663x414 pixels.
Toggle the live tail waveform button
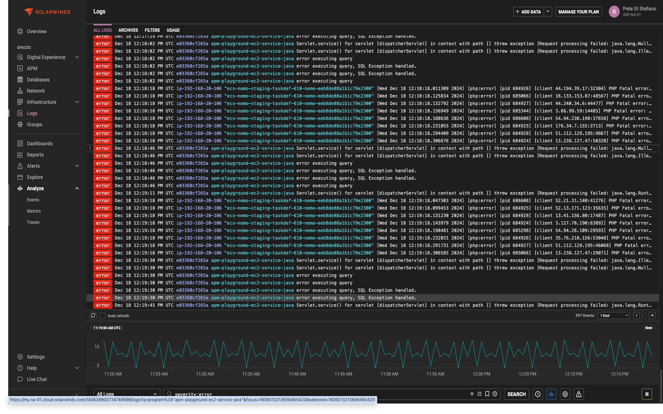[x=551, y=394]
